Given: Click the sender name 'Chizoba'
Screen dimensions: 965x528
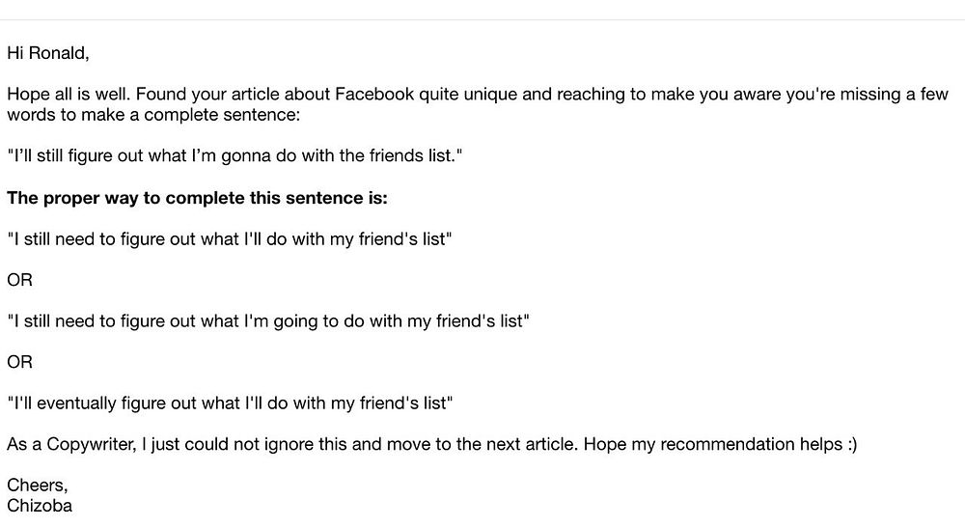Looking at the screenshot, I should click(x=40, y=505).
